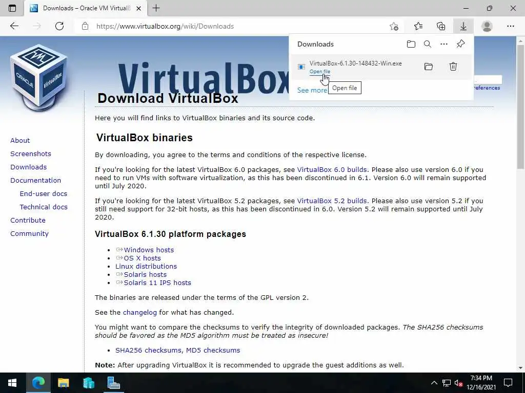Open a new tab with plus button

156,8
